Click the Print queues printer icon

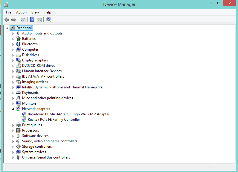click(18, 125)
